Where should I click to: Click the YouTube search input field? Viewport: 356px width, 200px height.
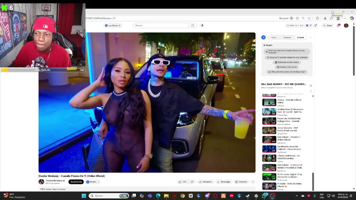tap(161, 26)
